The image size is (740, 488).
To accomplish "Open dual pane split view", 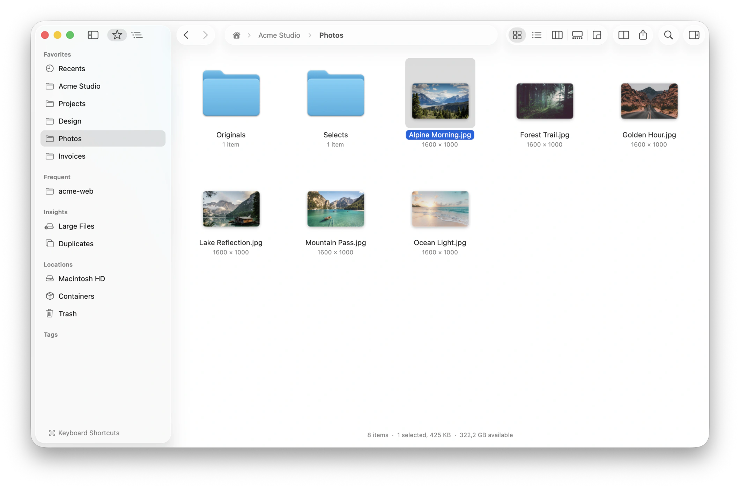I will pos(623,35).
